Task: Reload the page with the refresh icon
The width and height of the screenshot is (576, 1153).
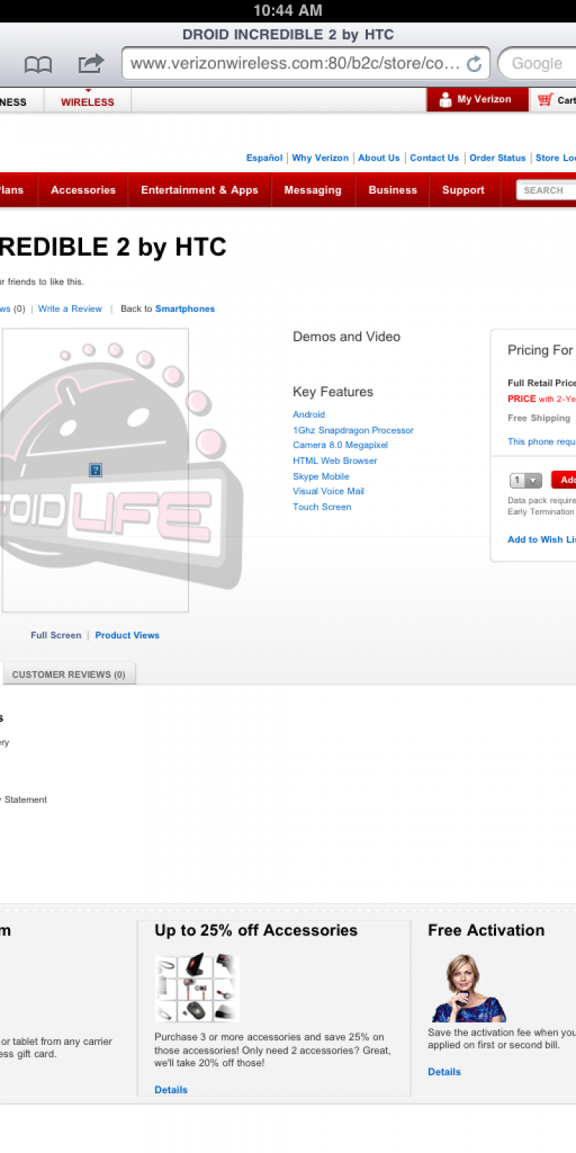Action: click(x=474, y=64)
